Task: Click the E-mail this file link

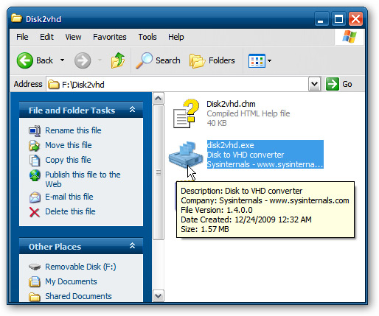Action: (69, 197)
